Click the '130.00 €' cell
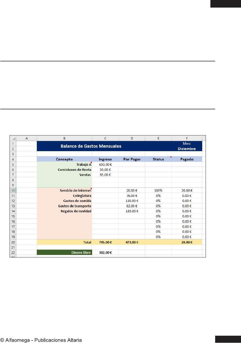241x343 pixels. point(132,201)
